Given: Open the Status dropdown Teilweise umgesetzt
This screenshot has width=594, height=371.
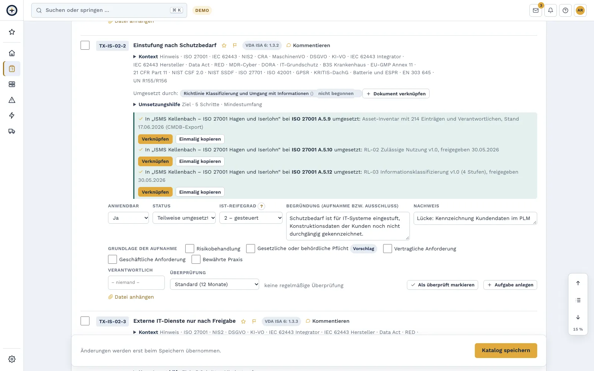Looking at the screenshot, I should 184,218.
